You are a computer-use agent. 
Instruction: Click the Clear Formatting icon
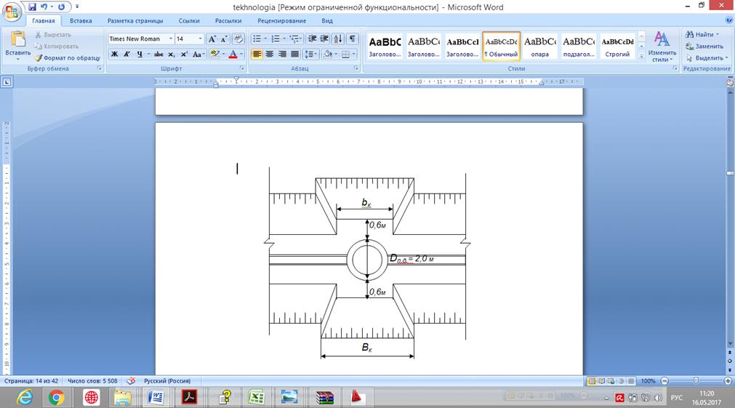(238, 39)
